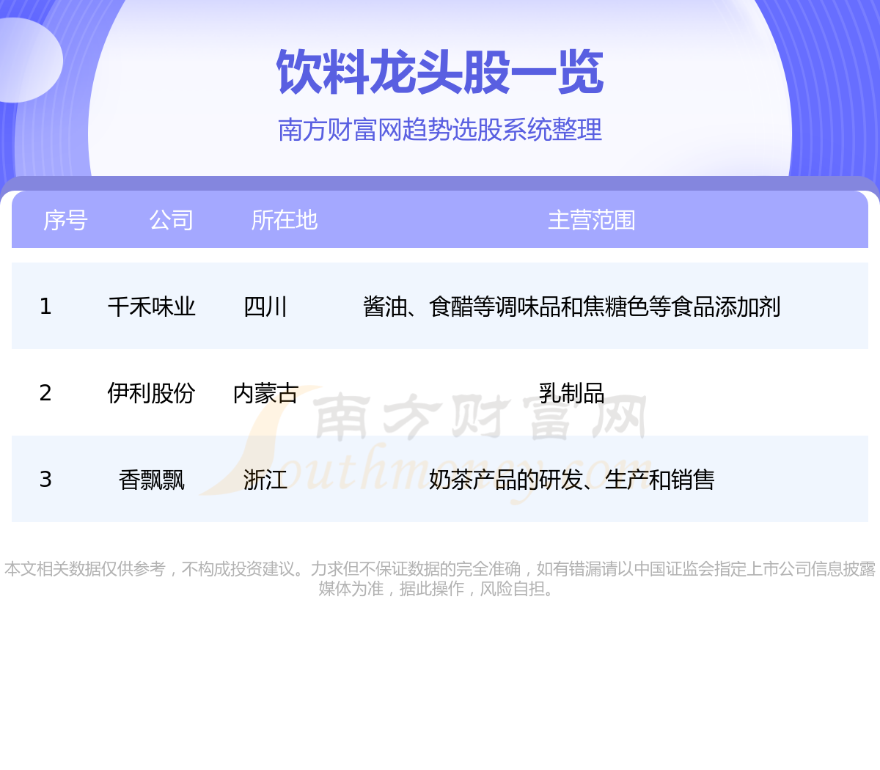Click the 所在地 column header
This screenshot has width=880, height=770.
point(284,220)
